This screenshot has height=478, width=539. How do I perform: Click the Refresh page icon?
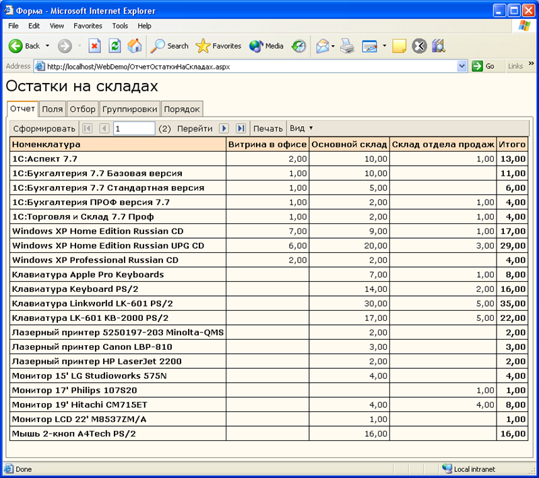(x=115, y=46)
